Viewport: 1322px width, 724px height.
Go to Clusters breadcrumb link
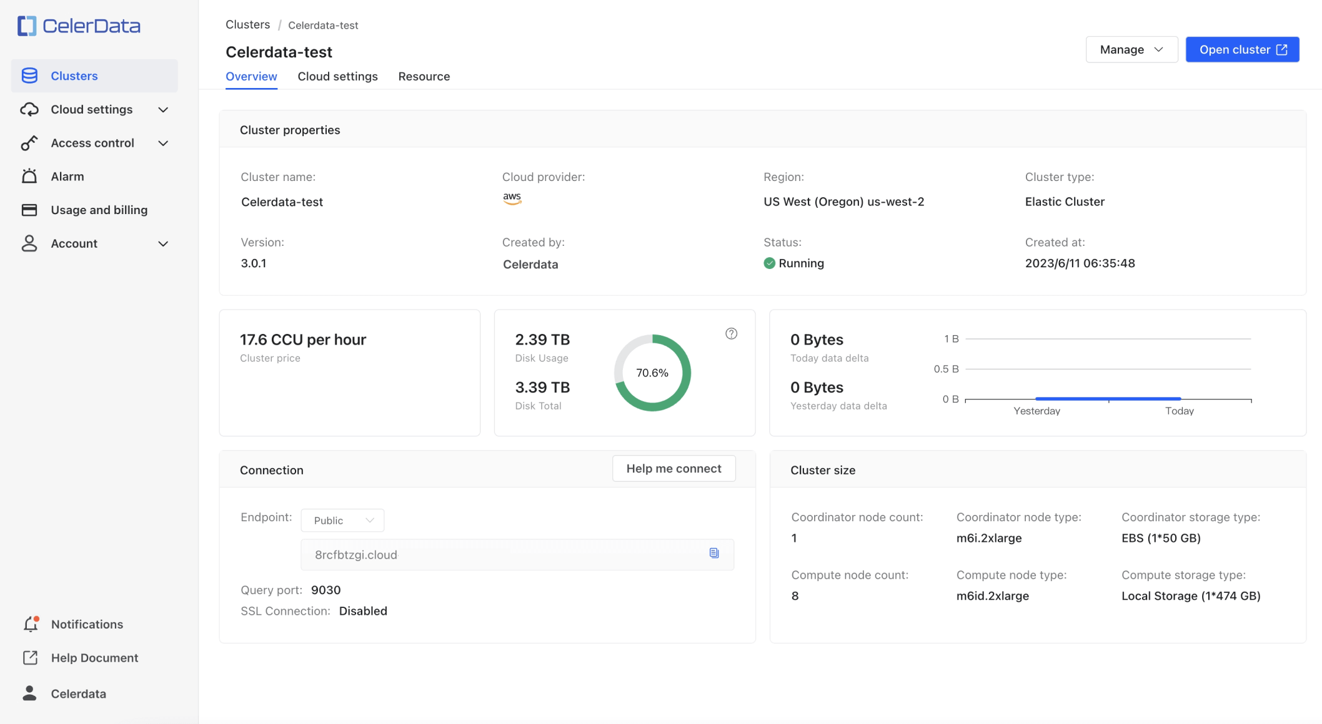pyautogui.click(x=247, y=24)
